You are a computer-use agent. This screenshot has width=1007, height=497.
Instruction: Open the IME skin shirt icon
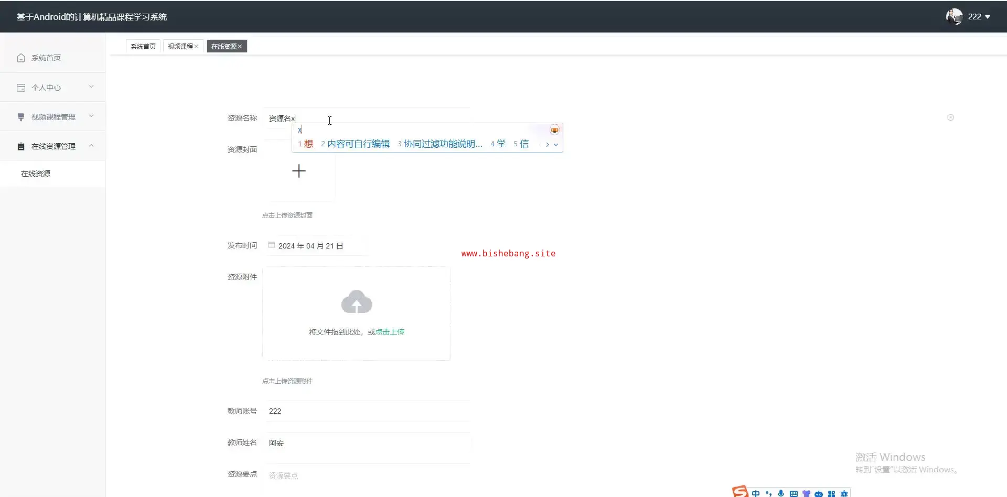806,493
